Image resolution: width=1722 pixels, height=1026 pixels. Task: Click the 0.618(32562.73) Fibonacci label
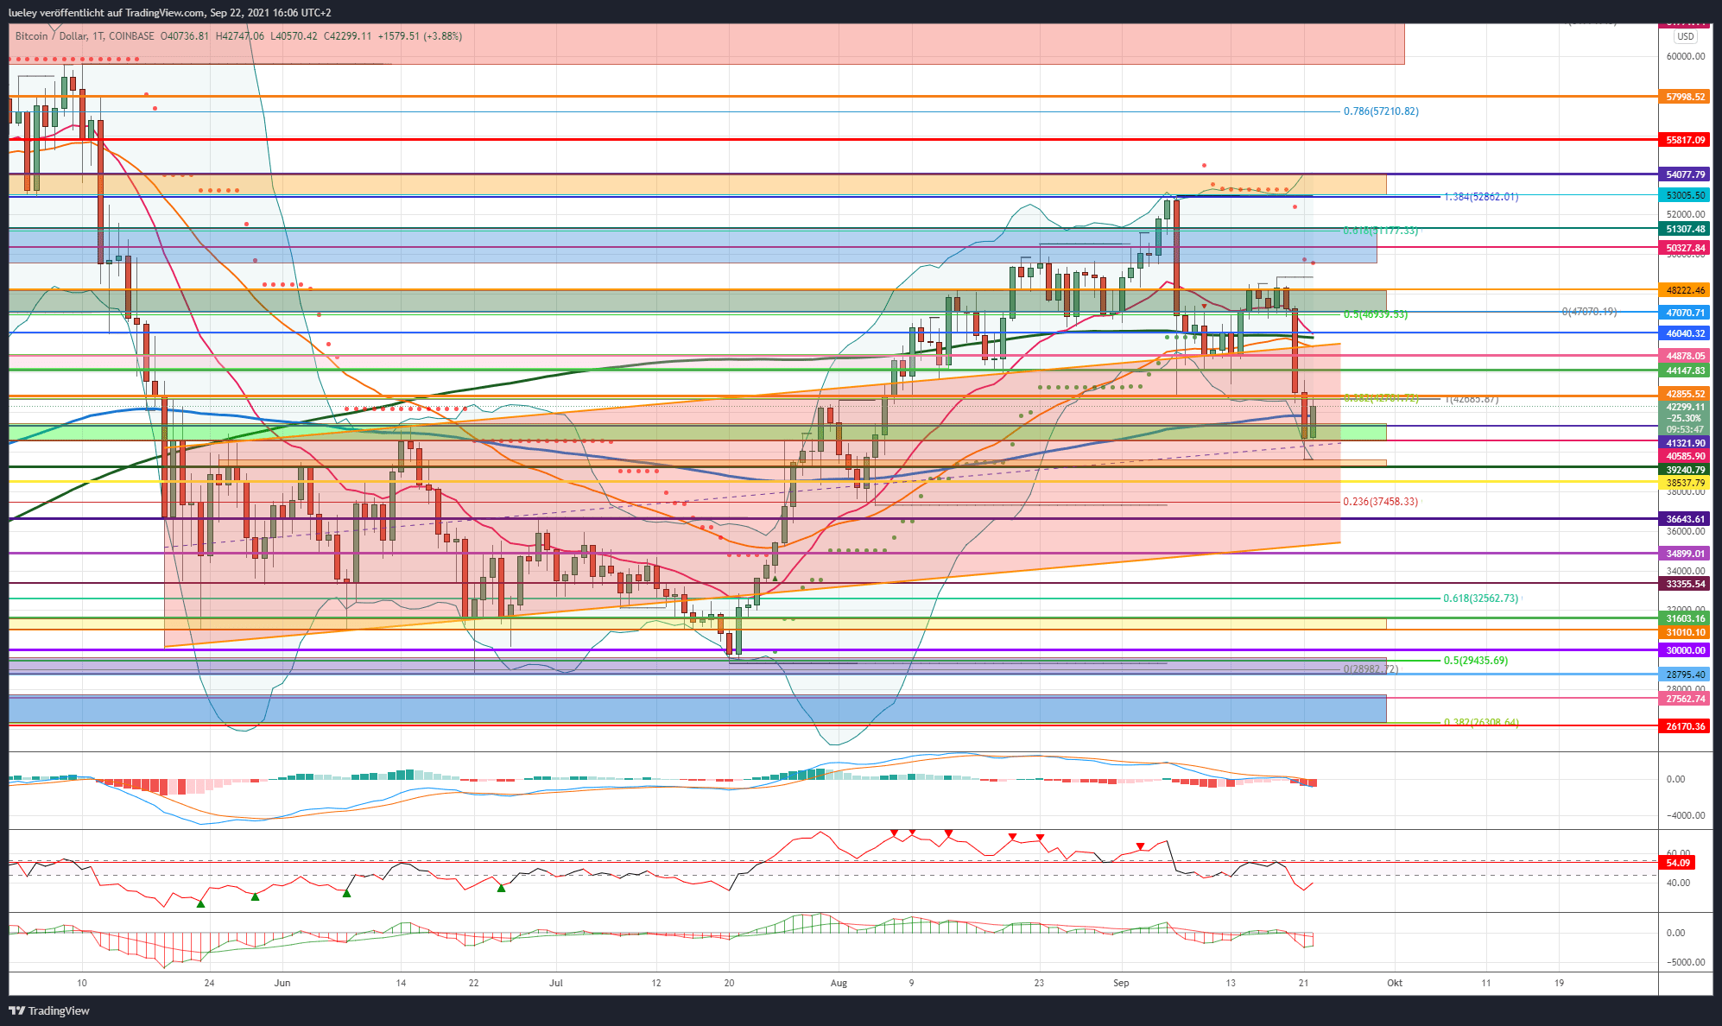1480,598
